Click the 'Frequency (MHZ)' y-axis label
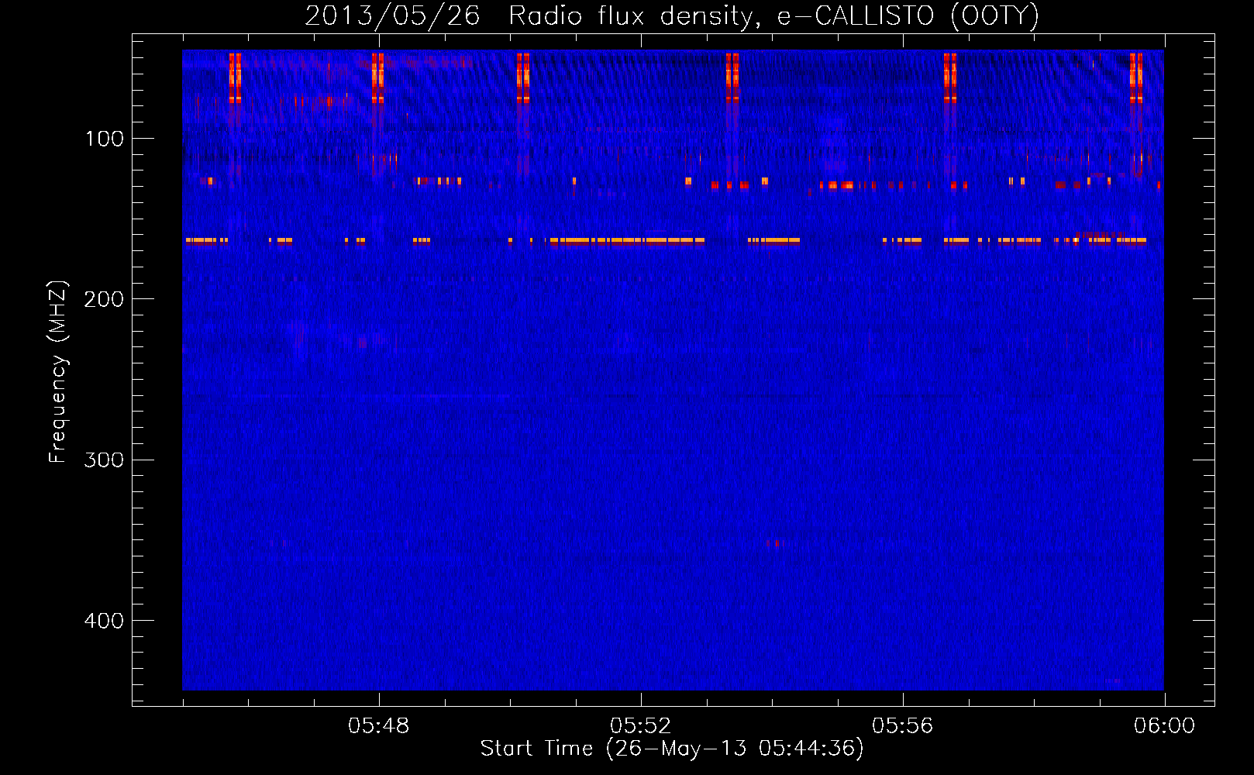The height and width of the screenshot is (775, 1254). (58, 372)
